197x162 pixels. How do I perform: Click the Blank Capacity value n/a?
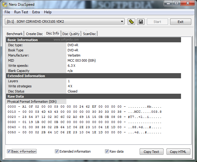click(70, 71)
